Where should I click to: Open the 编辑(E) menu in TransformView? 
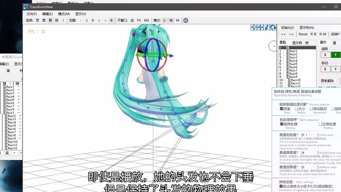click(47, 14)
